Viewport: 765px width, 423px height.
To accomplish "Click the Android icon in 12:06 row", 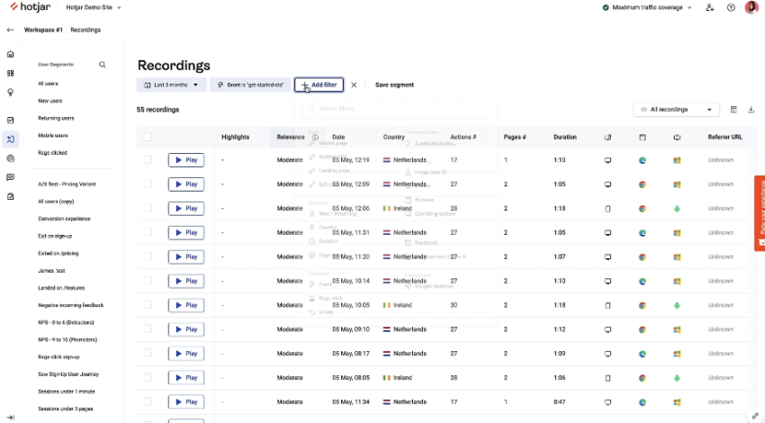I will click(677, 208).
